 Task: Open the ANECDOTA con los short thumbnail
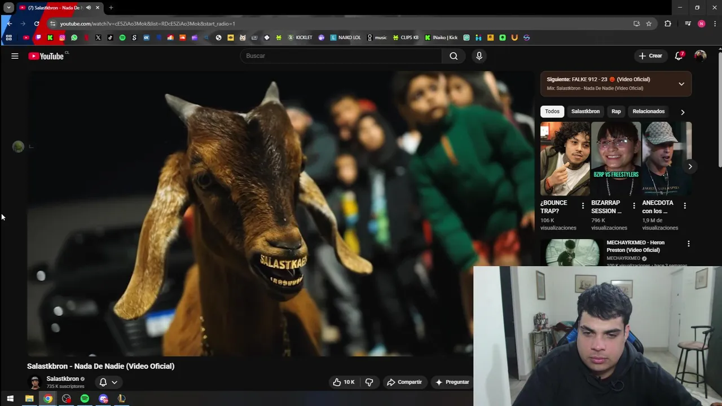coord(667,158)
